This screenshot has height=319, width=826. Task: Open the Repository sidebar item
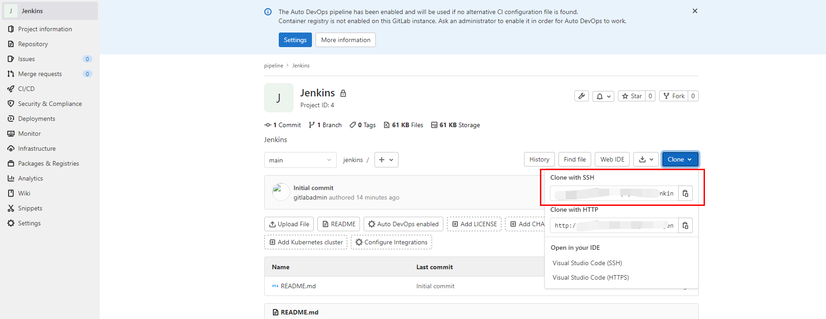33,44
